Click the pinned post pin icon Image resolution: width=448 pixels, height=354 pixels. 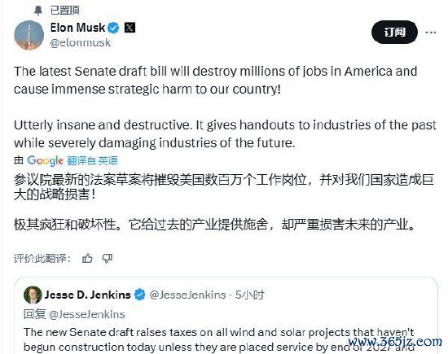[x=37, y=11]
